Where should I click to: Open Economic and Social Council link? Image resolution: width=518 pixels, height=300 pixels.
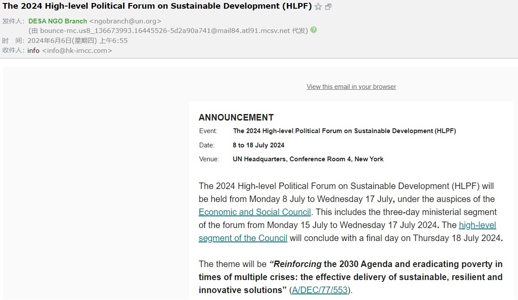(255, 212)
